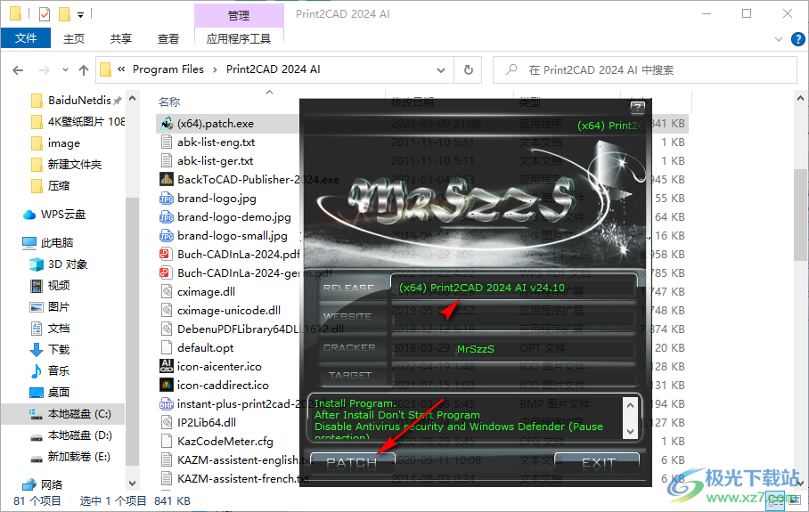The image size is (809, 512).
Task: Open the patcher help question-mark icon
Action: pos(638,107)
